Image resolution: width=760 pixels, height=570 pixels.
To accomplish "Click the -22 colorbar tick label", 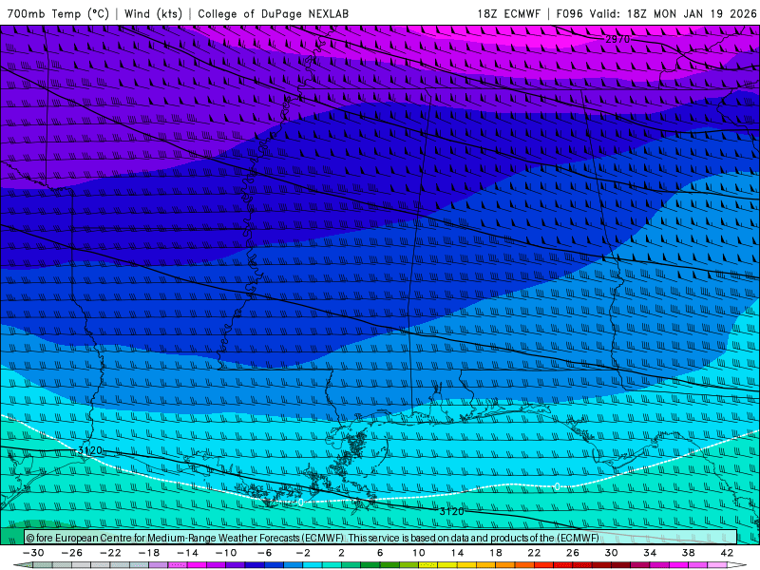I will (x=110, y=553).
